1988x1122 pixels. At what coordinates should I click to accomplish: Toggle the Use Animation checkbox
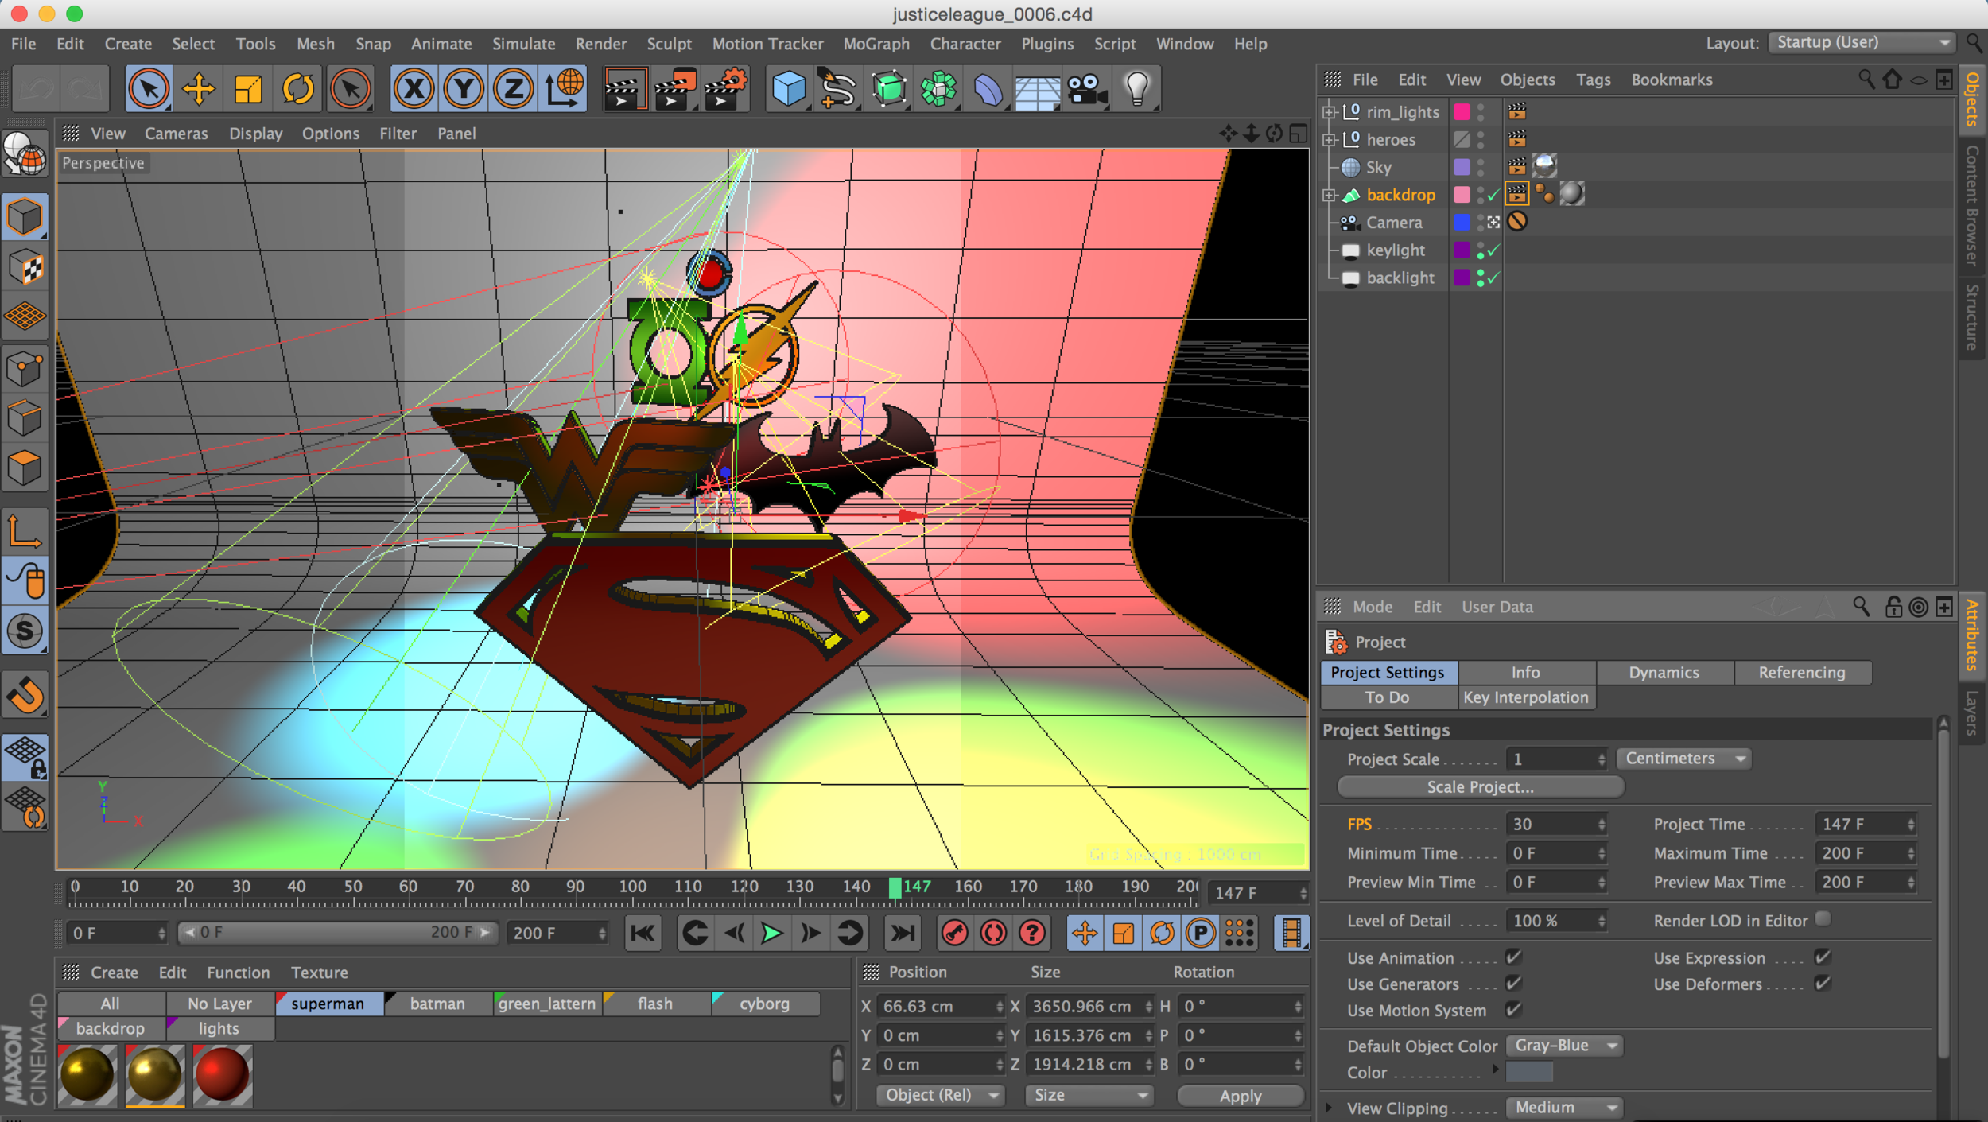click(x=1512, y=957)
